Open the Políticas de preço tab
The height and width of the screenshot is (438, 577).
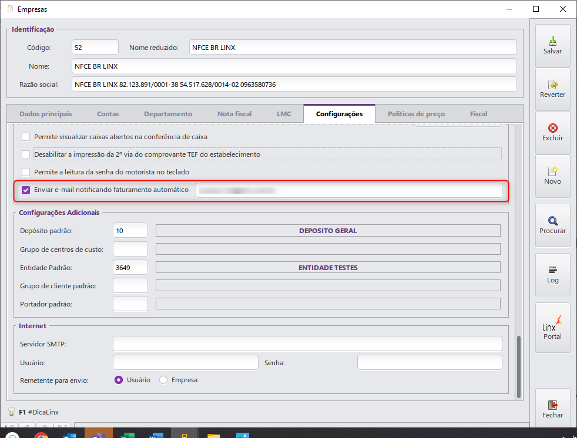[x=416, y=114]
